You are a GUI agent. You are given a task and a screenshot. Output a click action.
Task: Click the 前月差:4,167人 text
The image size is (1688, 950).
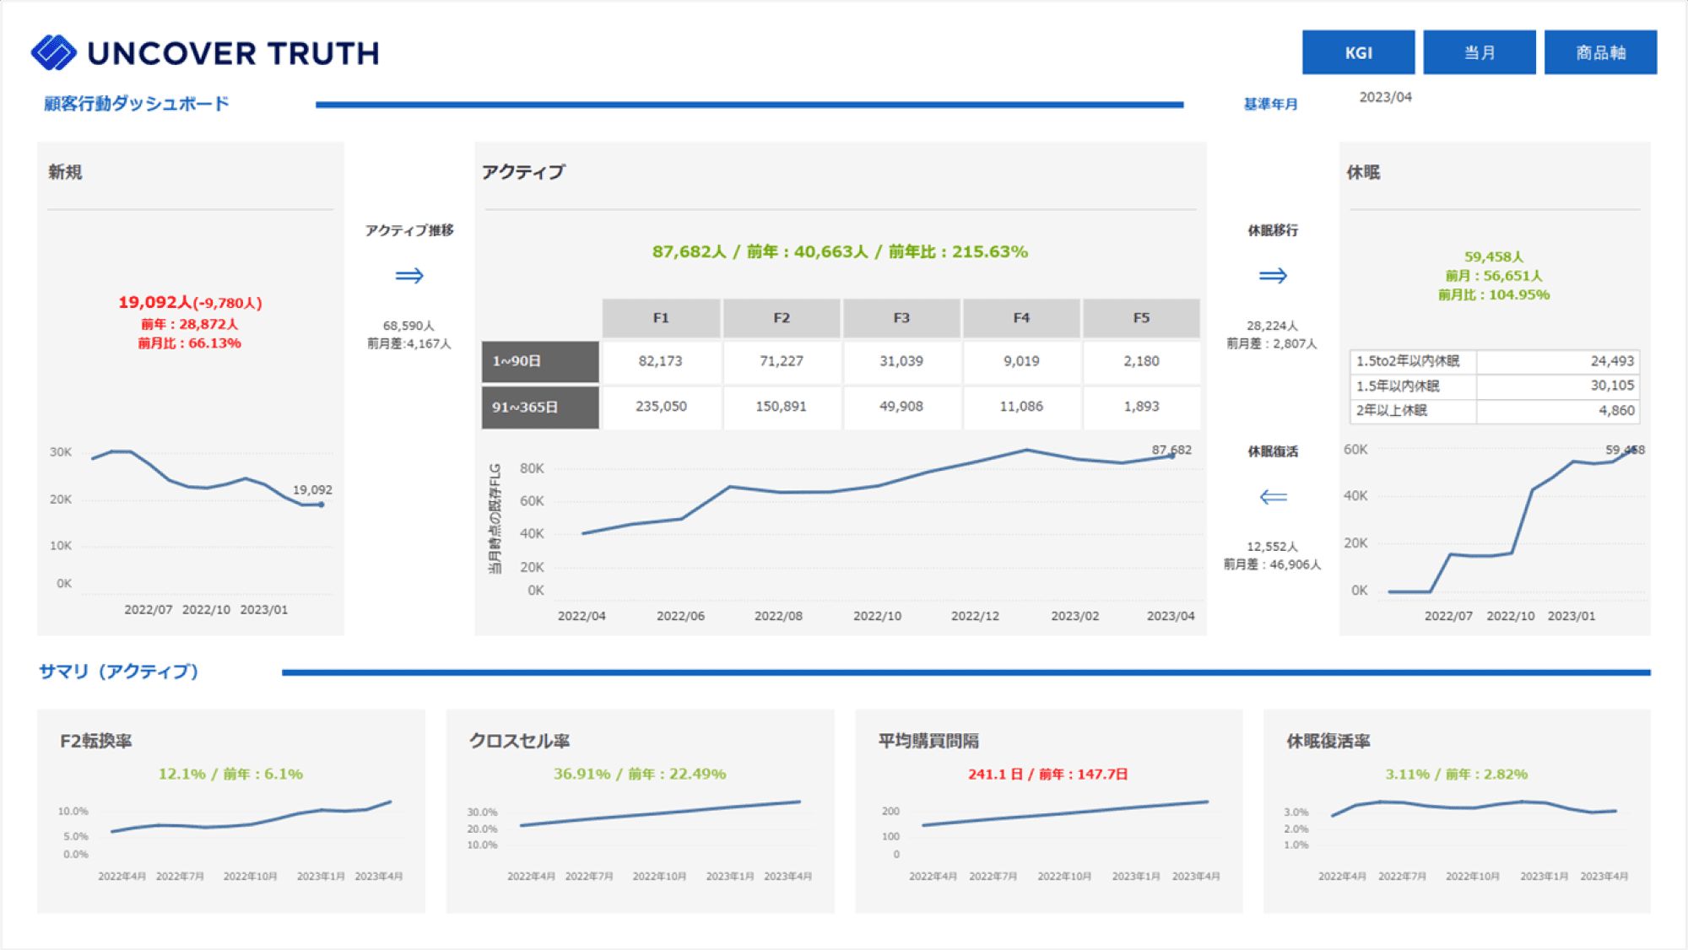(x=408, y=343)
